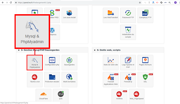180x104 pixels.
Task: Open the Hotlinks tile
Action: 119,96
